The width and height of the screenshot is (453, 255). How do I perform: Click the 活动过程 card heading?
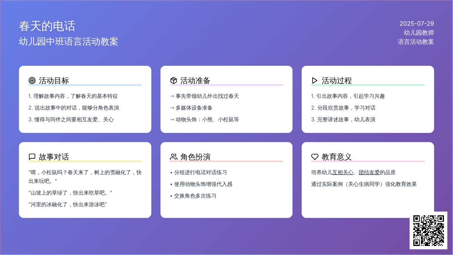coord(337,80)
